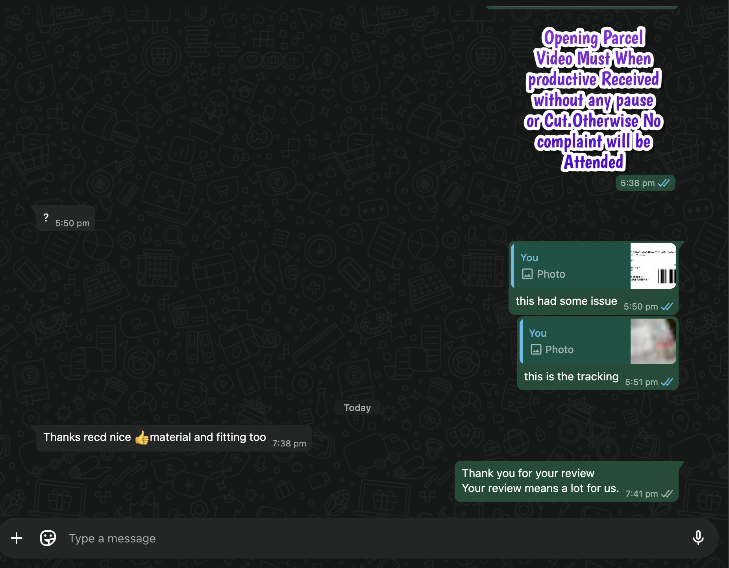Click the grey ticks on 7:41 pm message
This screenshot has width=729, height=568.
[667, 494]
